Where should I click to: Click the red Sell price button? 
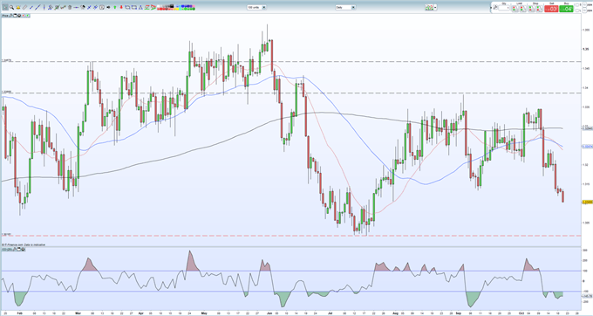[551, 9]
